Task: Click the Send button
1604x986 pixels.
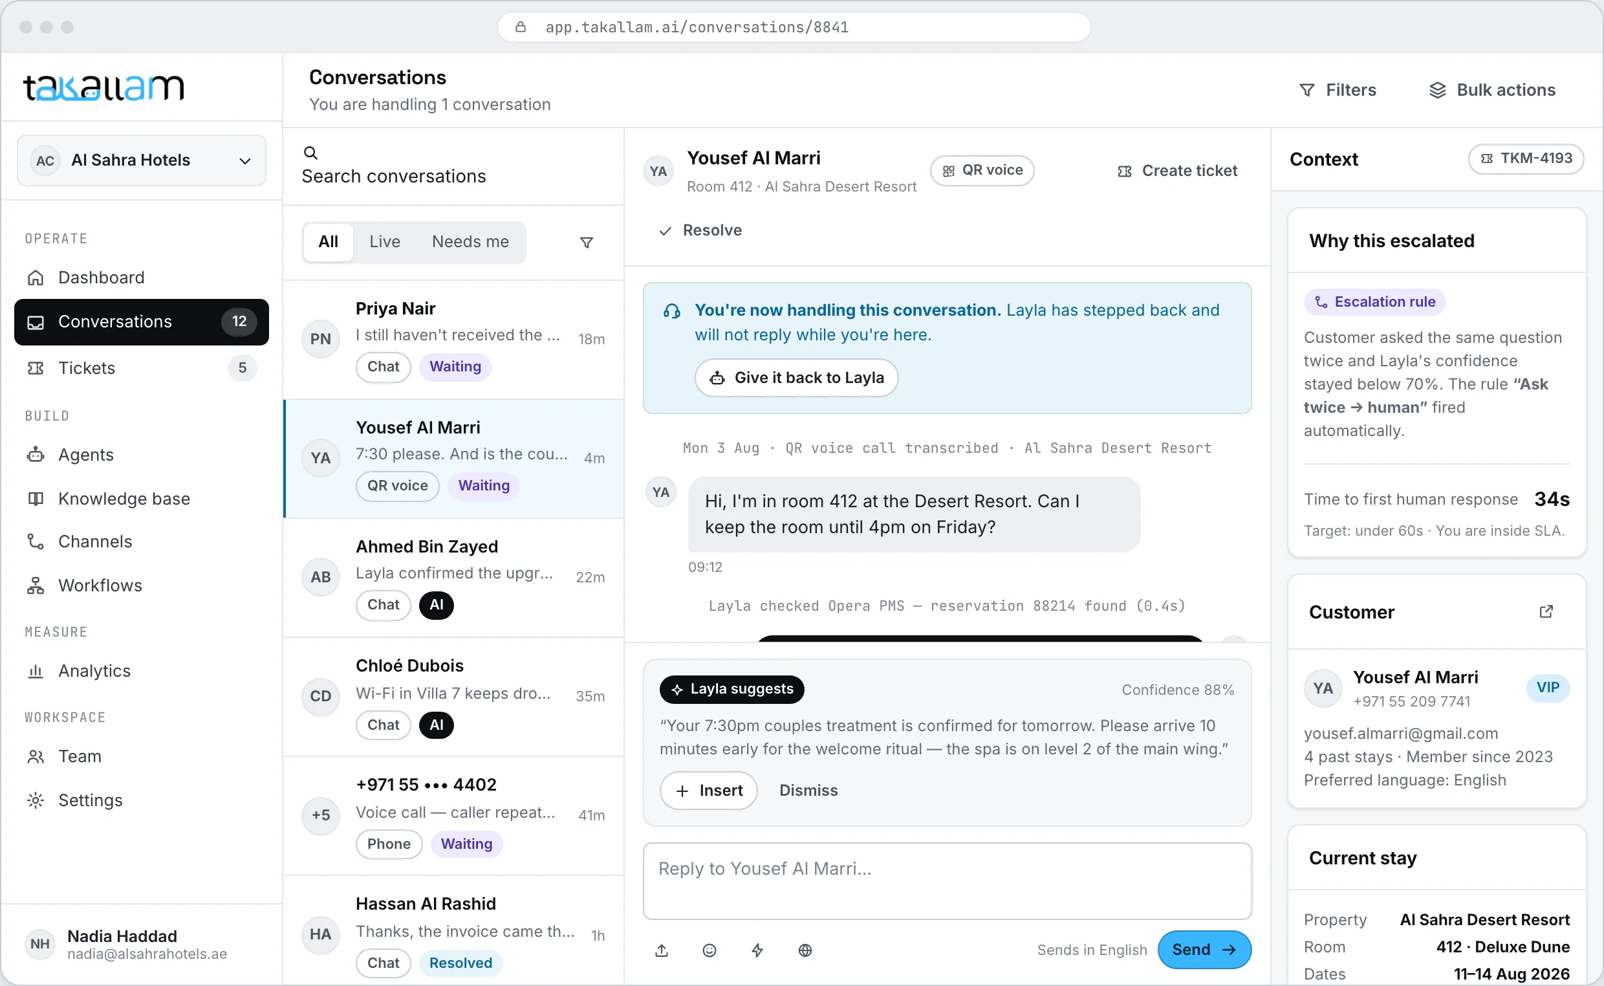Action: (1204, 950)
